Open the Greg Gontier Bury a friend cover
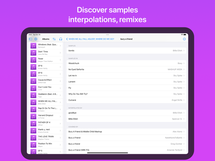The height and width of the screenshot is (161, 215). click(x=126, y=144)
